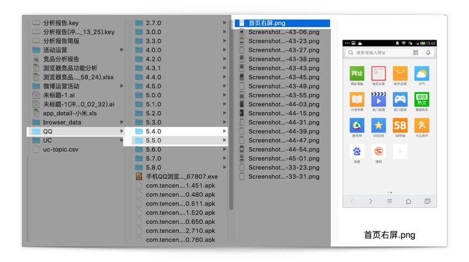The image size is (469, 262).
Task: Select the QQ folder
Action: [x=76, y=131]
